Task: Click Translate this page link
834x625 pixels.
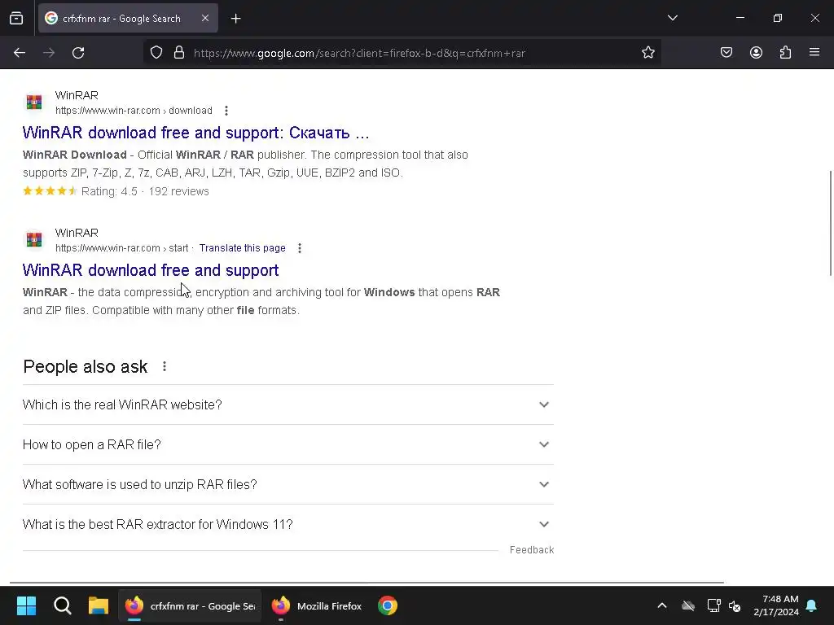Action: tap(242, 248)
